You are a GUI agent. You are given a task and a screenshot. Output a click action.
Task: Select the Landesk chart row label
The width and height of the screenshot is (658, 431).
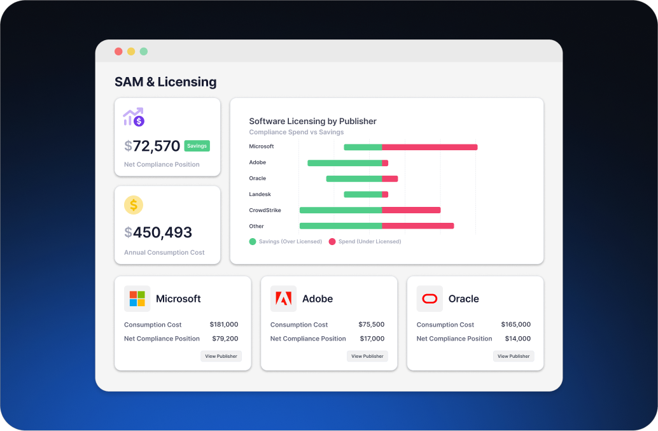tap(260, 194)
